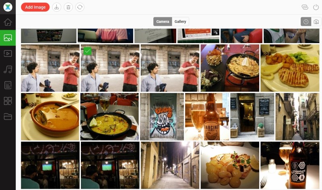Delete selected photo with the trash icon
322x190 pixels.
pyautogui.click(x=68, y=7)
